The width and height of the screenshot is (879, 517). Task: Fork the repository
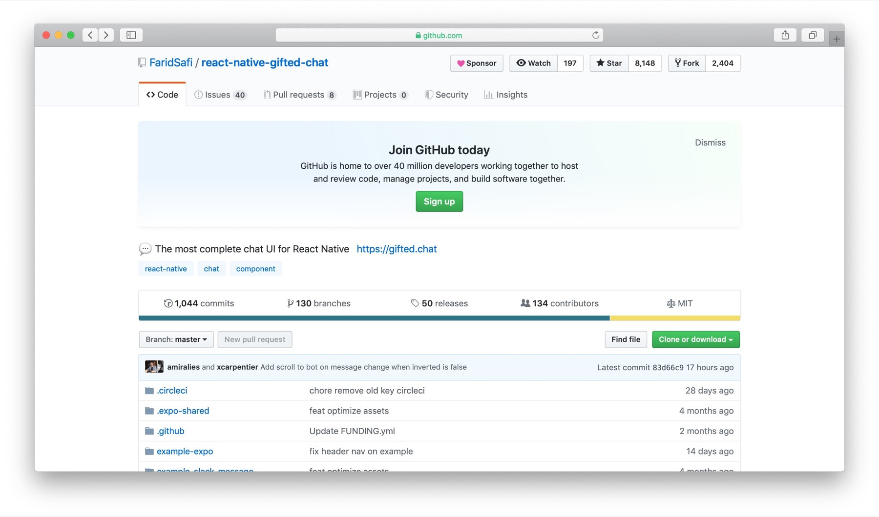[x=687, y=63]
